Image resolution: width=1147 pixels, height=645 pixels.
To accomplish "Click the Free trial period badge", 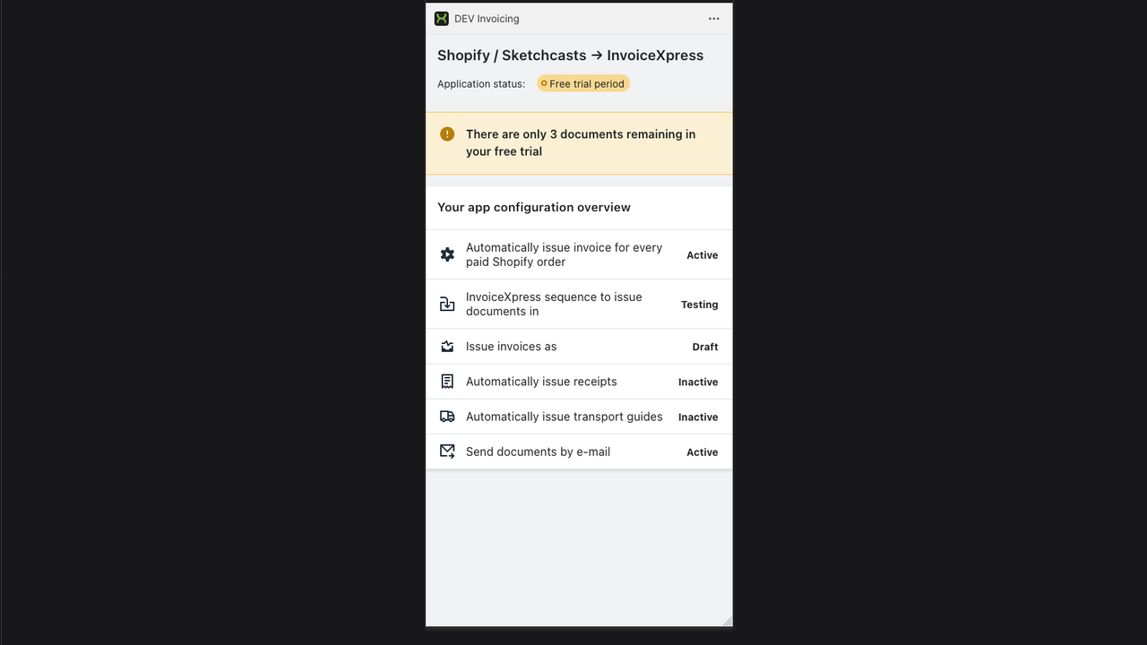I will point(582,82).
